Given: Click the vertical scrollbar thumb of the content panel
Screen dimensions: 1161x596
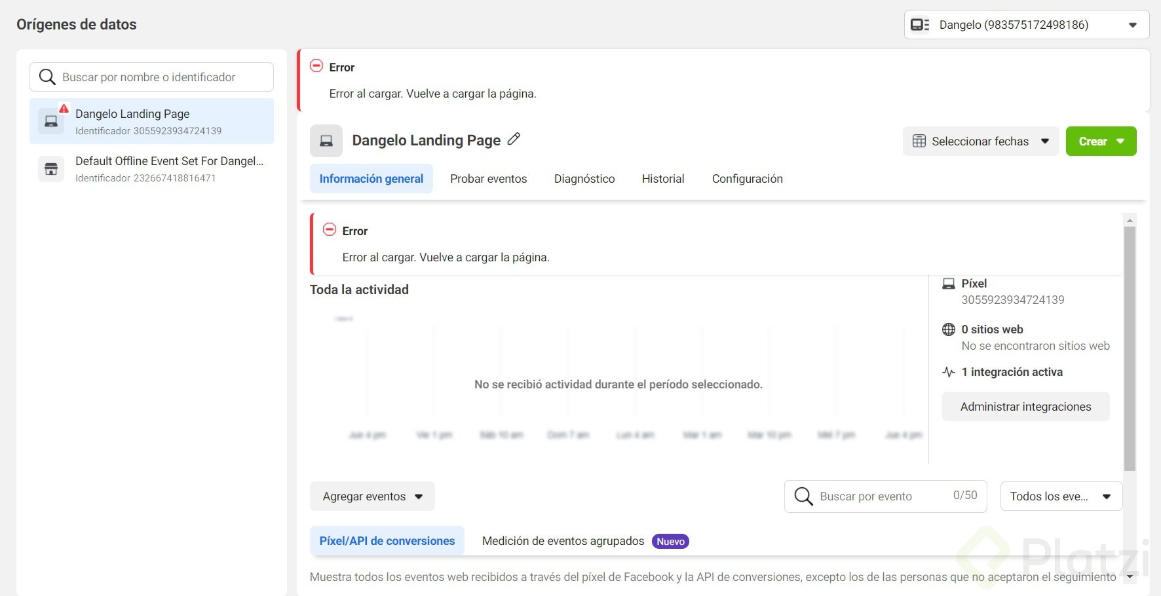Looking at the screenshot, I should point(1130,349).
